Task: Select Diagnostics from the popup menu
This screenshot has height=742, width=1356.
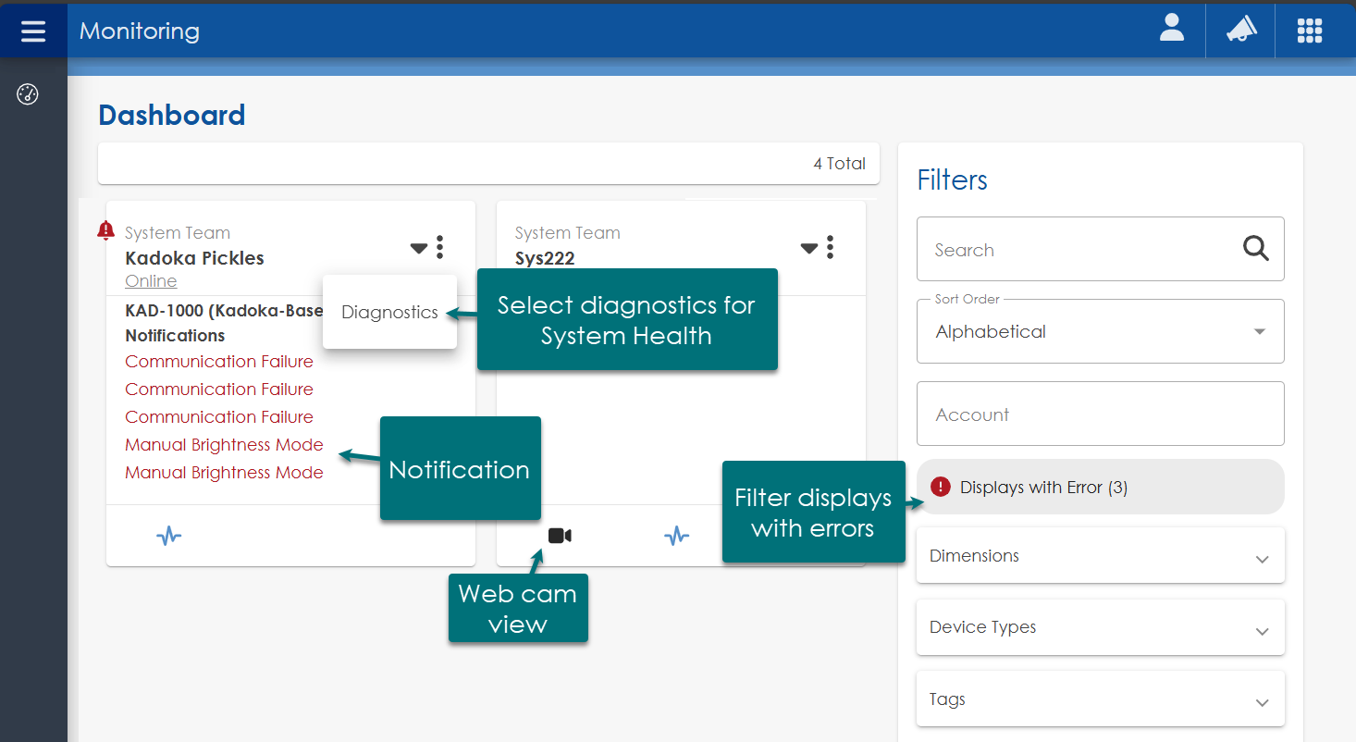Action: point(389,313)
